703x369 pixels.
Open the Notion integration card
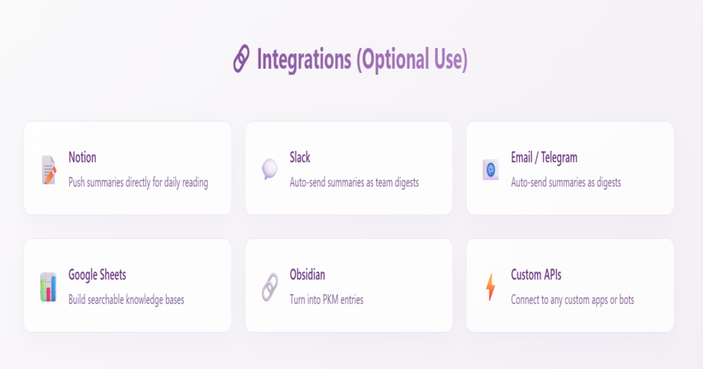tap(128, 168)
